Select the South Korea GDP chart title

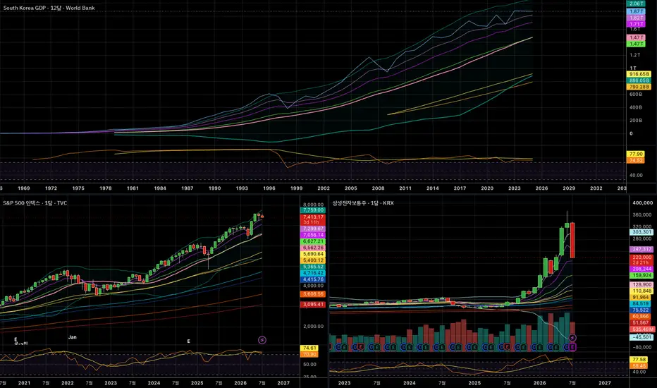tap(49, 8)
